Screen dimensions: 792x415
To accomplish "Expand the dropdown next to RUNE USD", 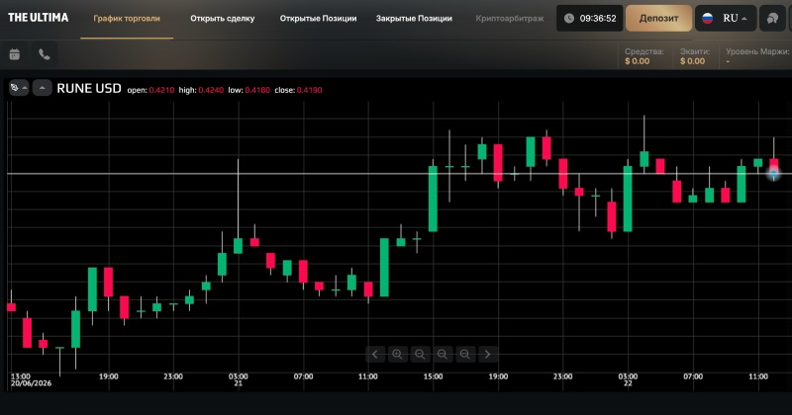I will [42, 88].
